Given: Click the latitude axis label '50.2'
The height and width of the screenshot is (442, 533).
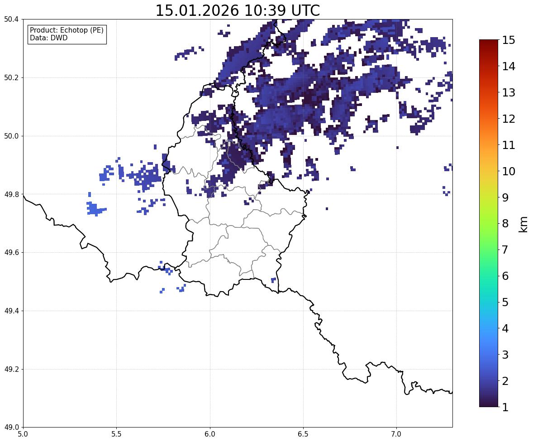Looking at the screenshot, I should 11,77.
